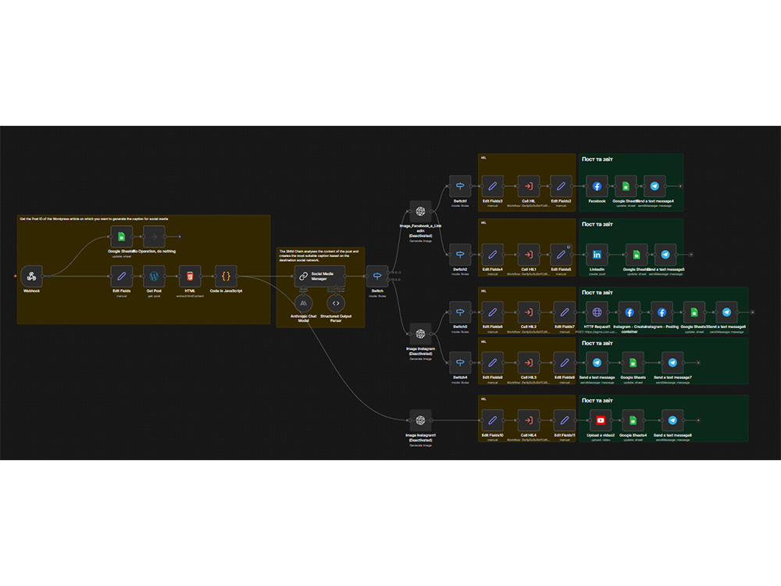Viewport: 781px width, 586px height.
Task: Open the Call HIL3 node
Action: click(529, 363)
